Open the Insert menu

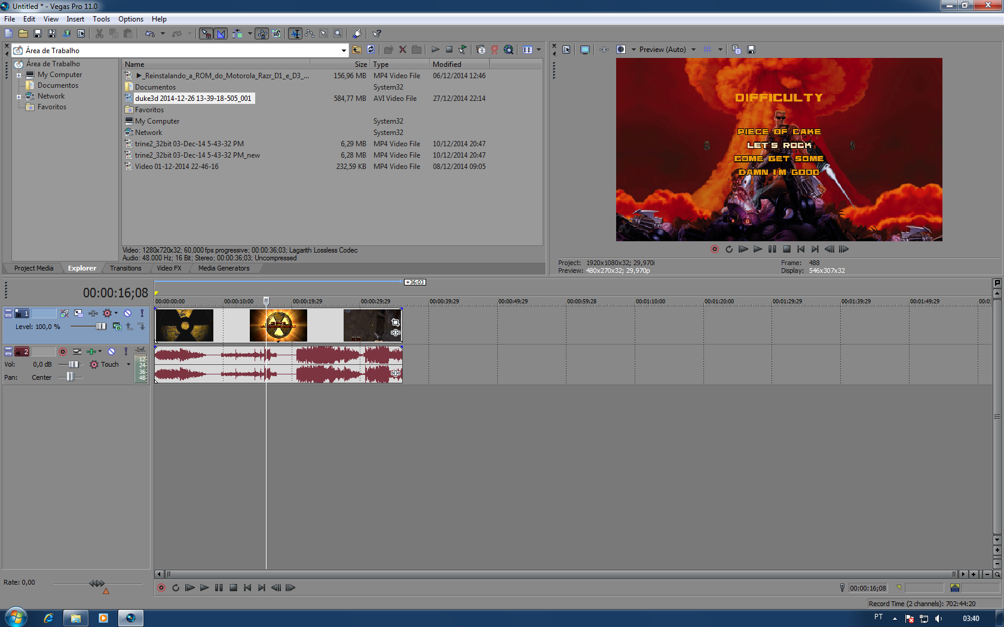[75, 19]
